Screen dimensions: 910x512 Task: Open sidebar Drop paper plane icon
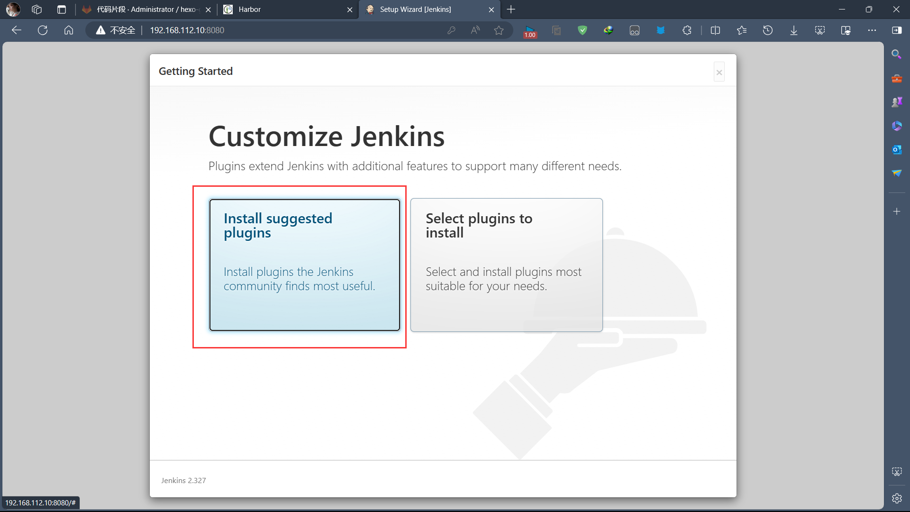896,173
